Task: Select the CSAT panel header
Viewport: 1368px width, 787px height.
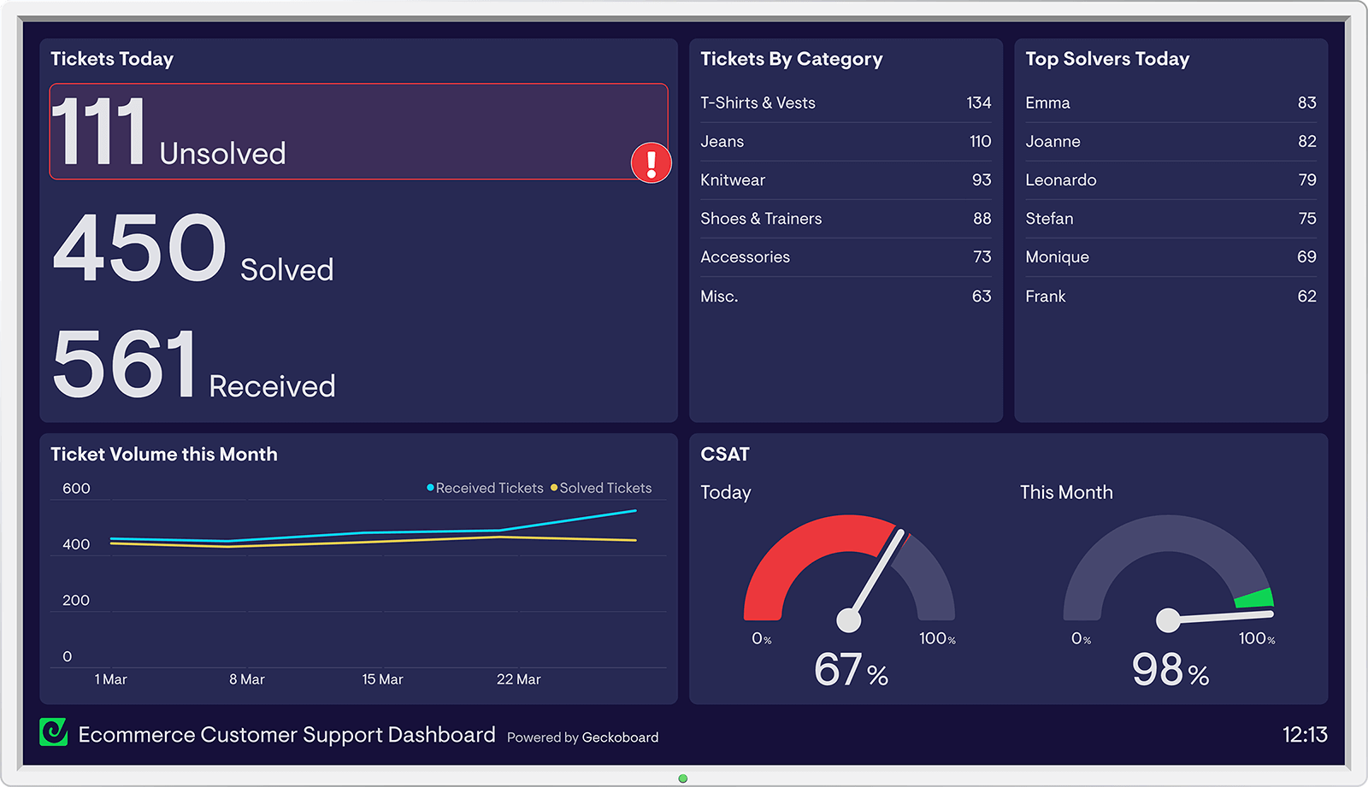Action: 723,454
